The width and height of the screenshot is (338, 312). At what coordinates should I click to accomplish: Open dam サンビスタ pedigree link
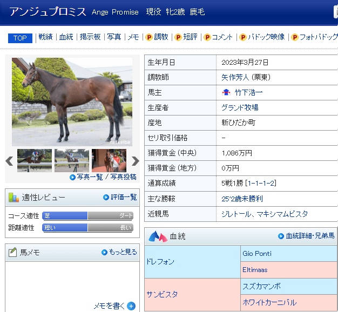(162, 294)
